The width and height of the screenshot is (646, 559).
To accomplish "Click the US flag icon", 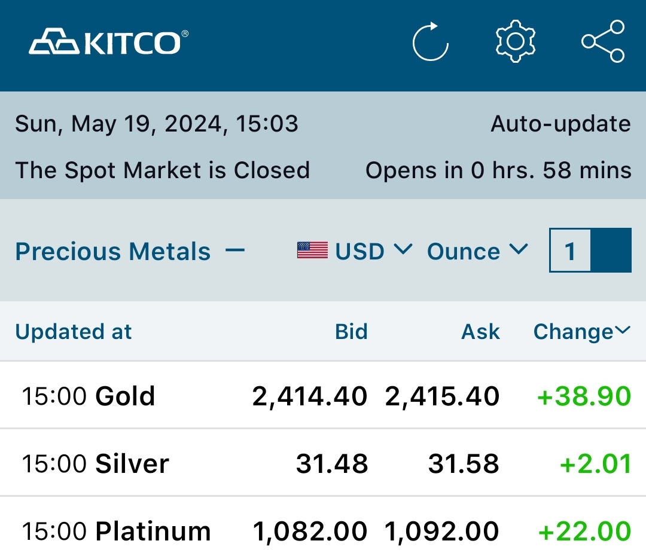I will [312, 251].
